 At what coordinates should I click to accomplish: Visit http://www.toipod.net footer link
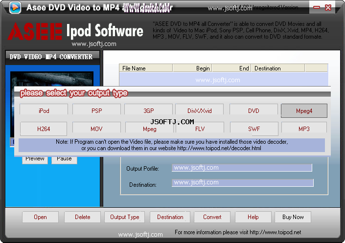pyautogui.click(x=275, y=232)
